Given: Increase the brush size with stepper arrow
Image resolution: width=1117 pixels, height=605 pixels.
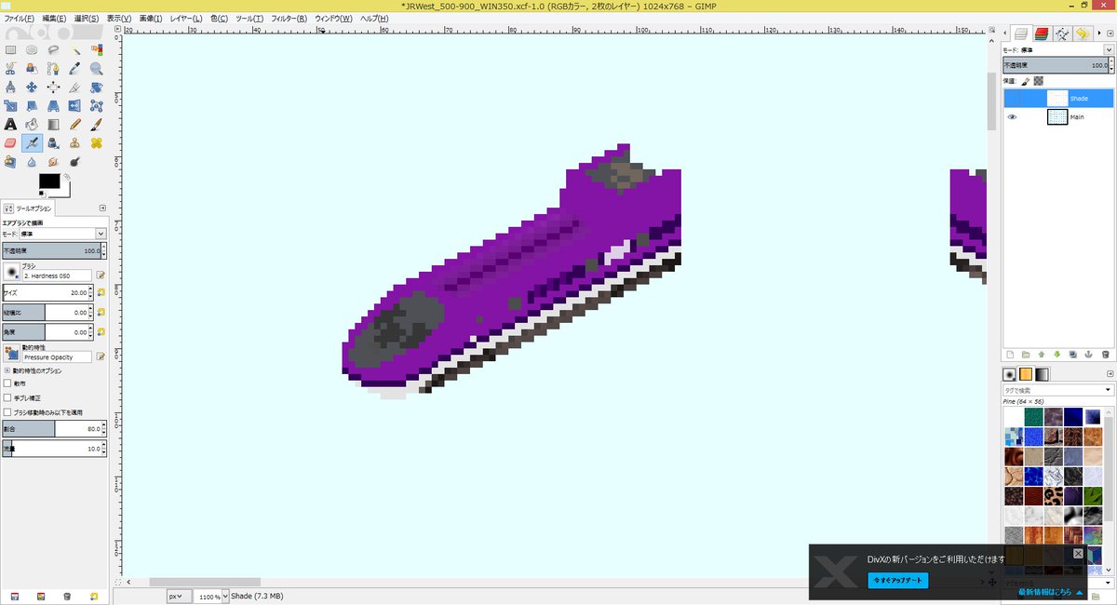Looking at the screenshot, I should (91, 289).
